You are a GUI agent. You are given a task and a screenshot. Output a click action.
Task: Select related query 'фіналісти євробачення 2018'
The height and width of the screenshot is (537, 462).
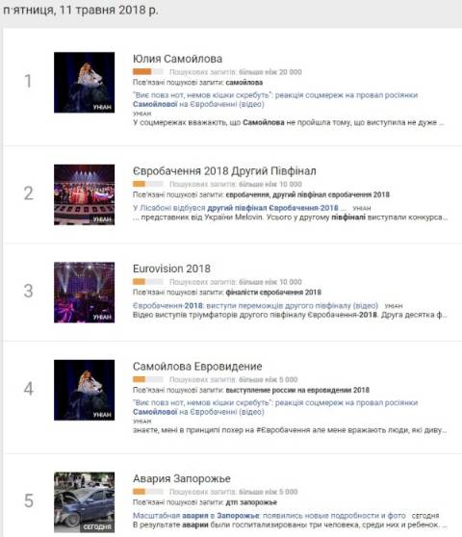(x=273, y=293)
